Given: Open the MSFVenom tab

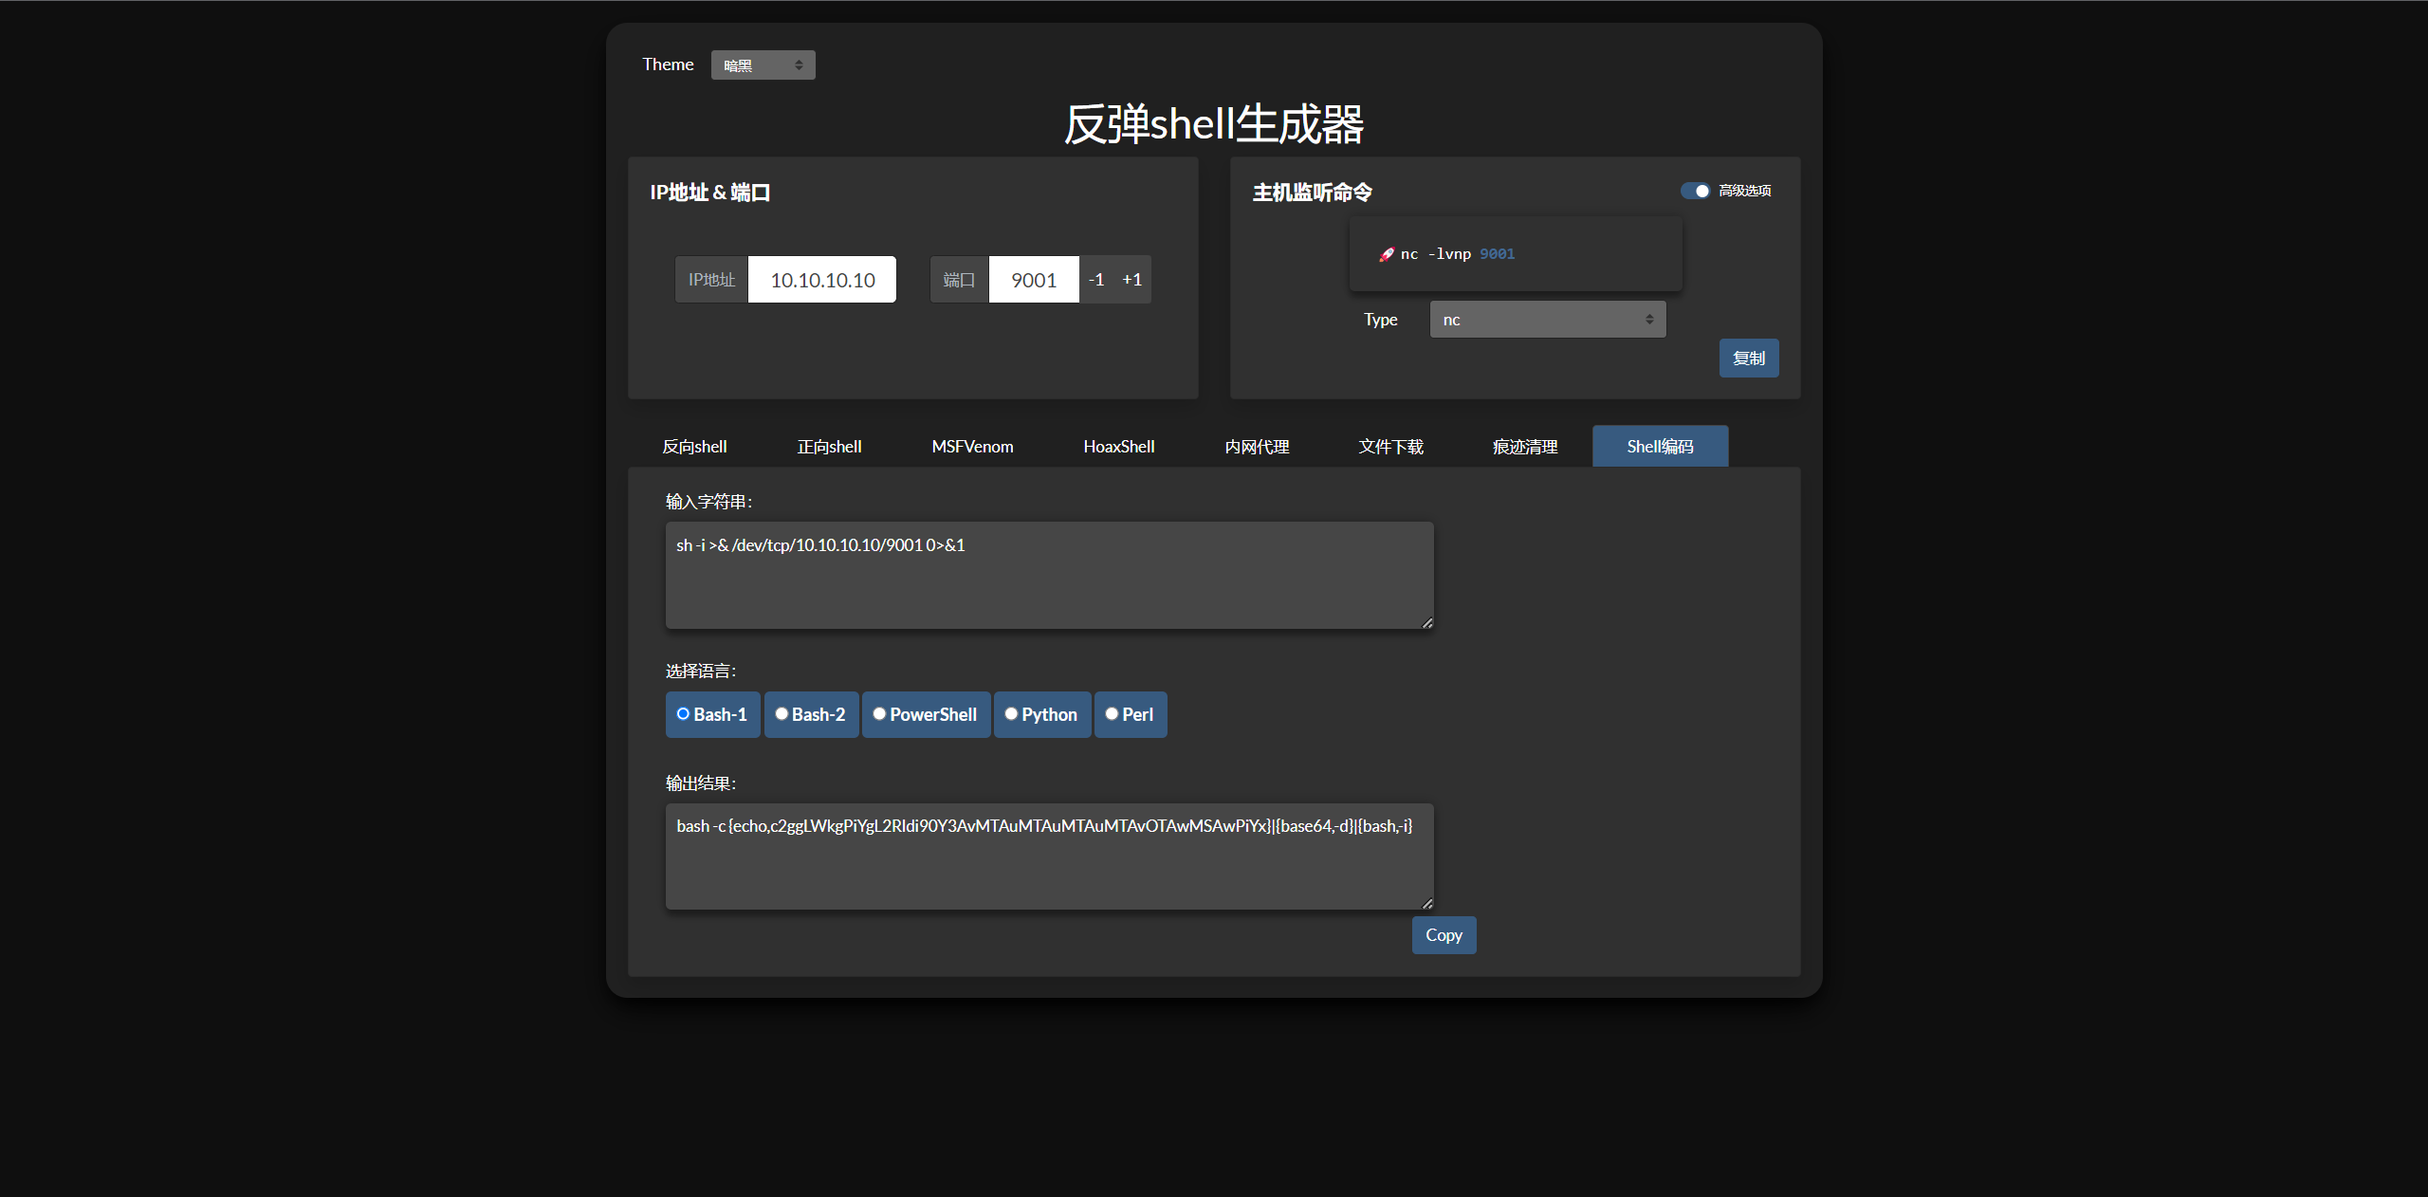Looking at the screenshot, I should click(x=972, y=447).
